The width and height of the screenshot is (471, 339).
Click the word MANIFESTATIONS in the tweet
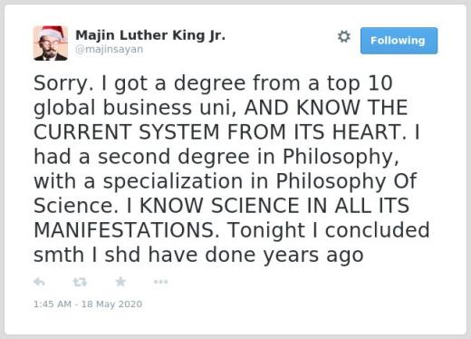(x=126, y=230)
